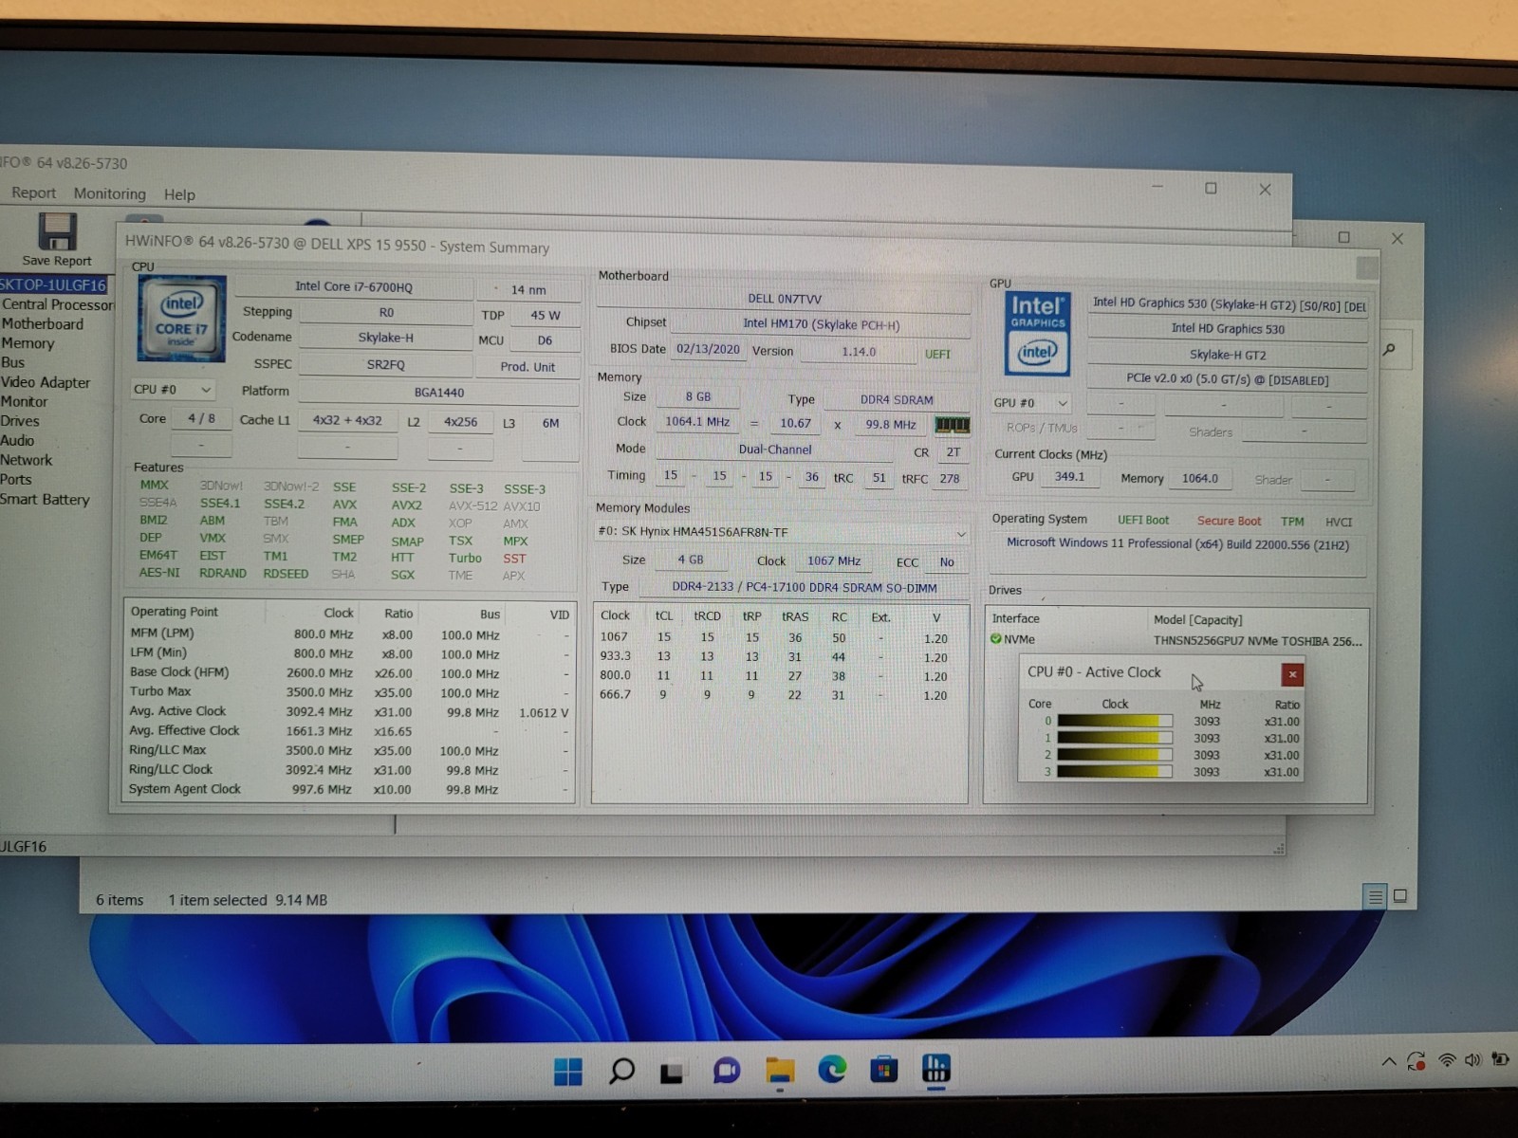Select Ports in the tree
Image resolution: width=1518 pixels, height=1138 pixels.
click(x=15, y=479)
